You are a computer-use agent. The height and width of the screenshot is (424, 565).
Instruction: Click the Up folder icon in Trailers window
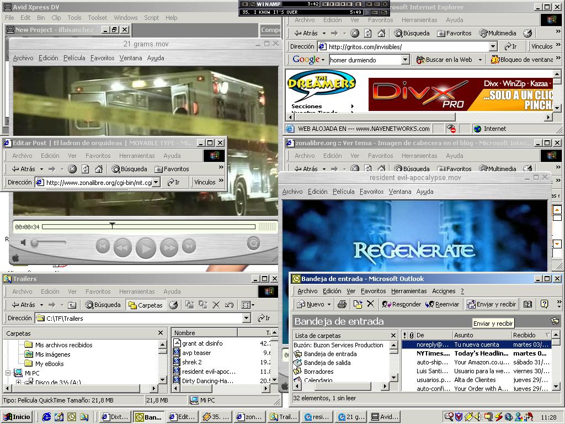tap(72, 305)
